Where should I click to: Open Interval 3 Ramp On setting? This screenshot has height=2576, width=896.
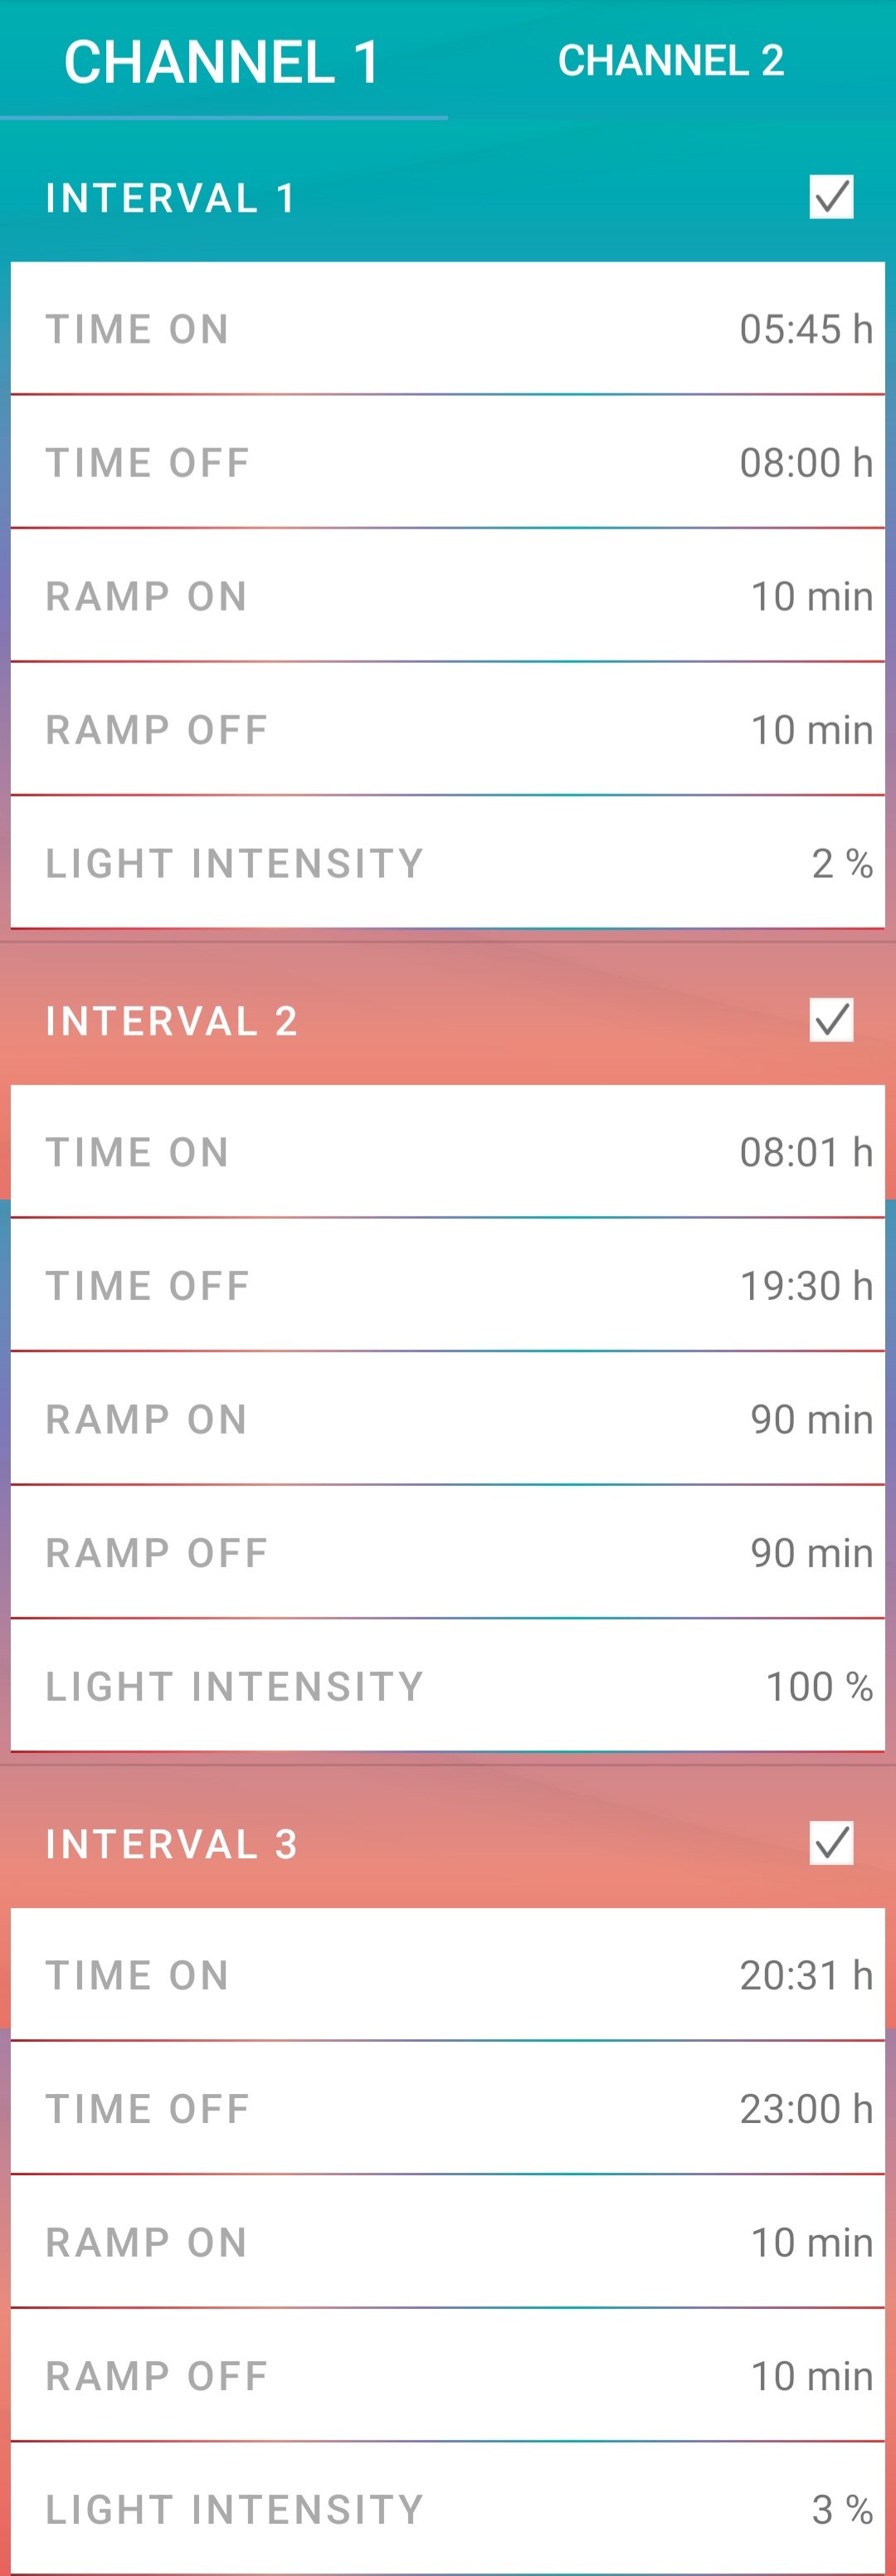tap(448, 2242)
